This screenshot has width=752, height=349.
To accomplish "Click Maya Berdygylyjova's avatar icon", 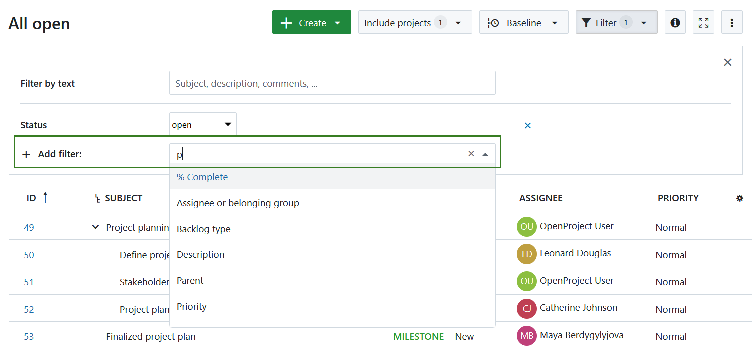I will [526, 335].
